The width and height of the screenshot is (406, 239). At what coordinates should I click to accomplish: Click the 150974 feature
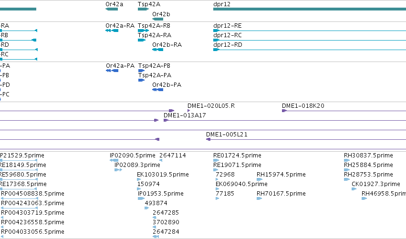point(139,189)
